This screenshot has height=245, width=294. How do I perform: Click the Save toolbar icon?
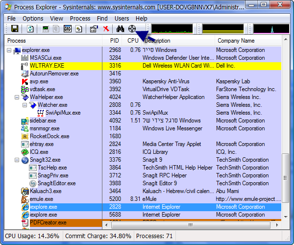(15, 29)
